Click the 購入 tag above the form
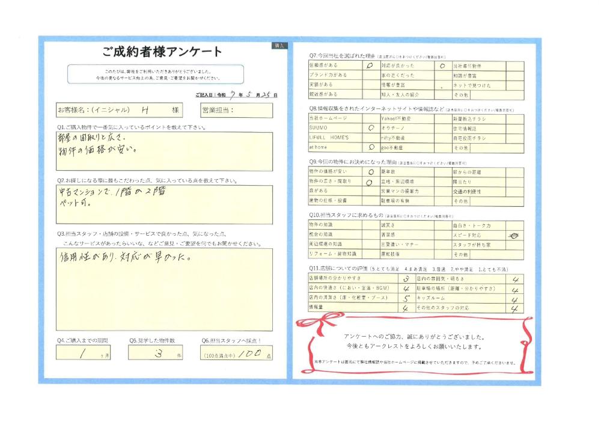The height and width of the screenshot is (425, 601). [279, 45]
